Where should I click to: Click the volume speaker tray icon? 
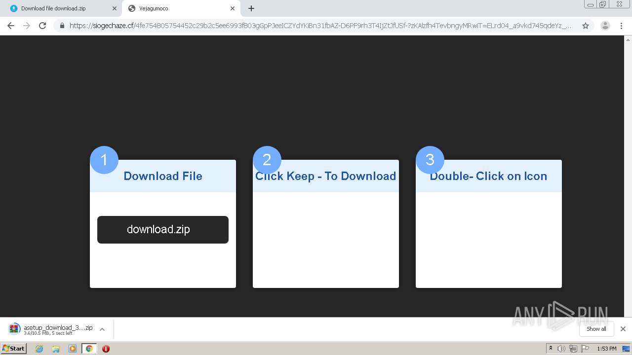(561, 349)
